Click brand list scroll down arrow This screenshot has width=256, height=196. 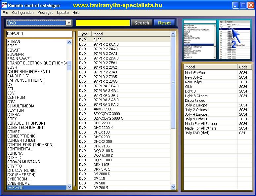coord(69,187)
